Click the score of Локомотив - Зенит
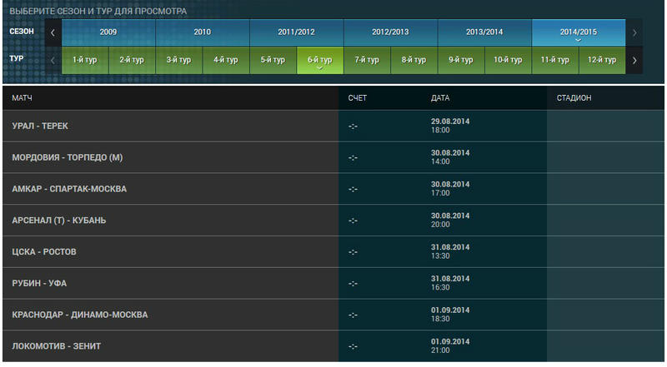The width and height of the screenshot is (667, 367). pos(353,346)
